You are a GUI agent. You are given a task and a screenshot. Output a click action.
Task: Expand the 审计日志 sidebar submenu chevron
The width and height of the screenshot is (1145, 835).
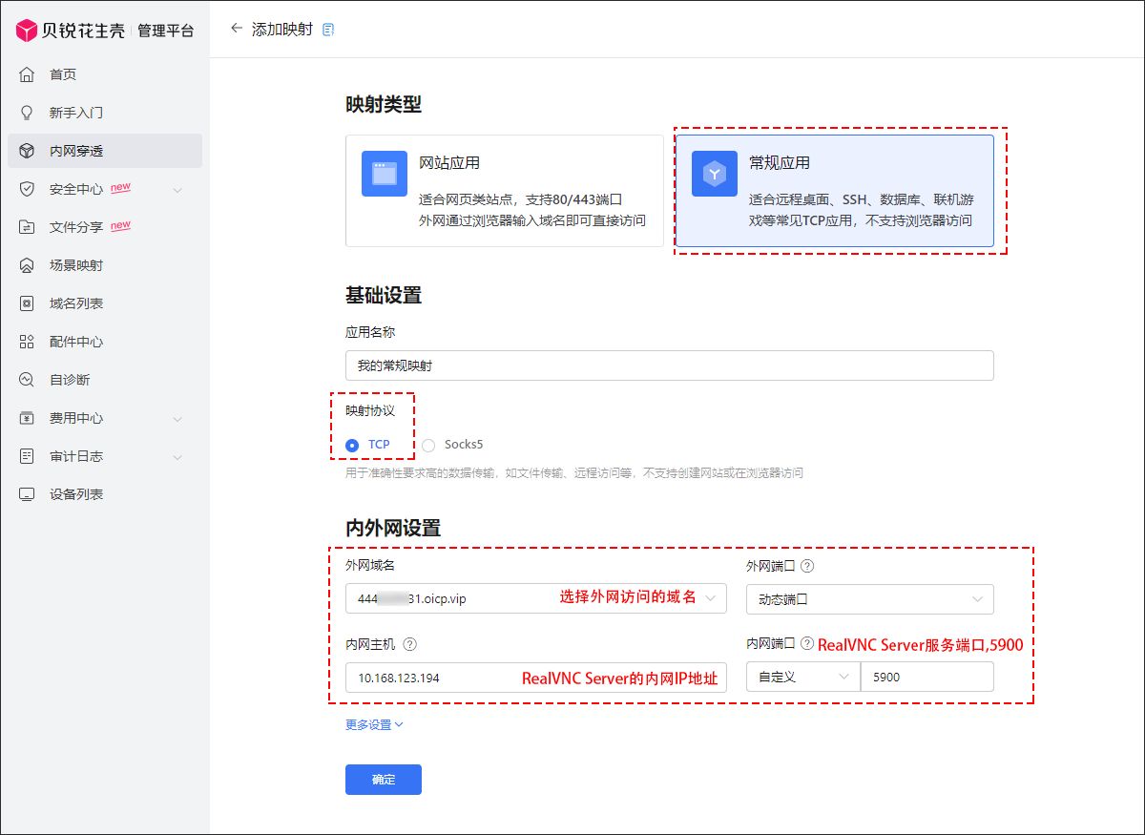point(177,457)
